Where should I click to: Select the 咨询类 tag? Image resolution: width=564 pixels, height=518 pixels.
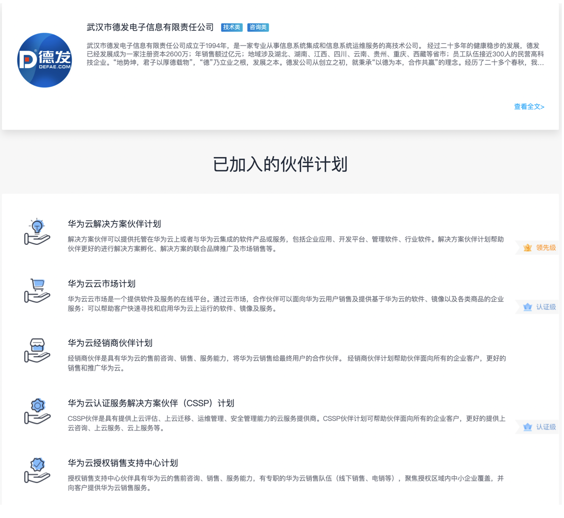(x=258, y=27)
